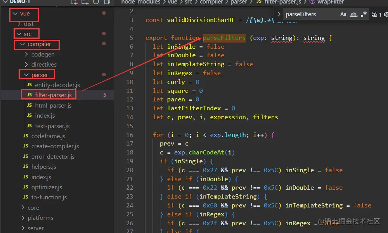Collapse the vue folder
Viewport: 388px width, 233px height.
coord(15,14)
